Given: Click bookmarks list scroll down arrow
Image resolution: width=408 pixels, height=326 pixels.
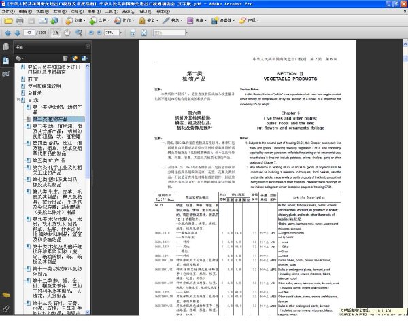Looking at the screenshot, I should coord(88,312).
